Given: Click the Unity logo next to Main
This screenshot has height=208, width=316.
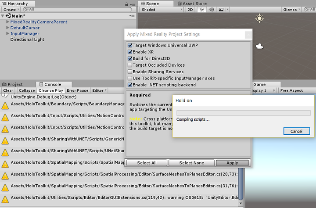Looking at the screenshot, I should pyautogui.click(x=8, y=16).
